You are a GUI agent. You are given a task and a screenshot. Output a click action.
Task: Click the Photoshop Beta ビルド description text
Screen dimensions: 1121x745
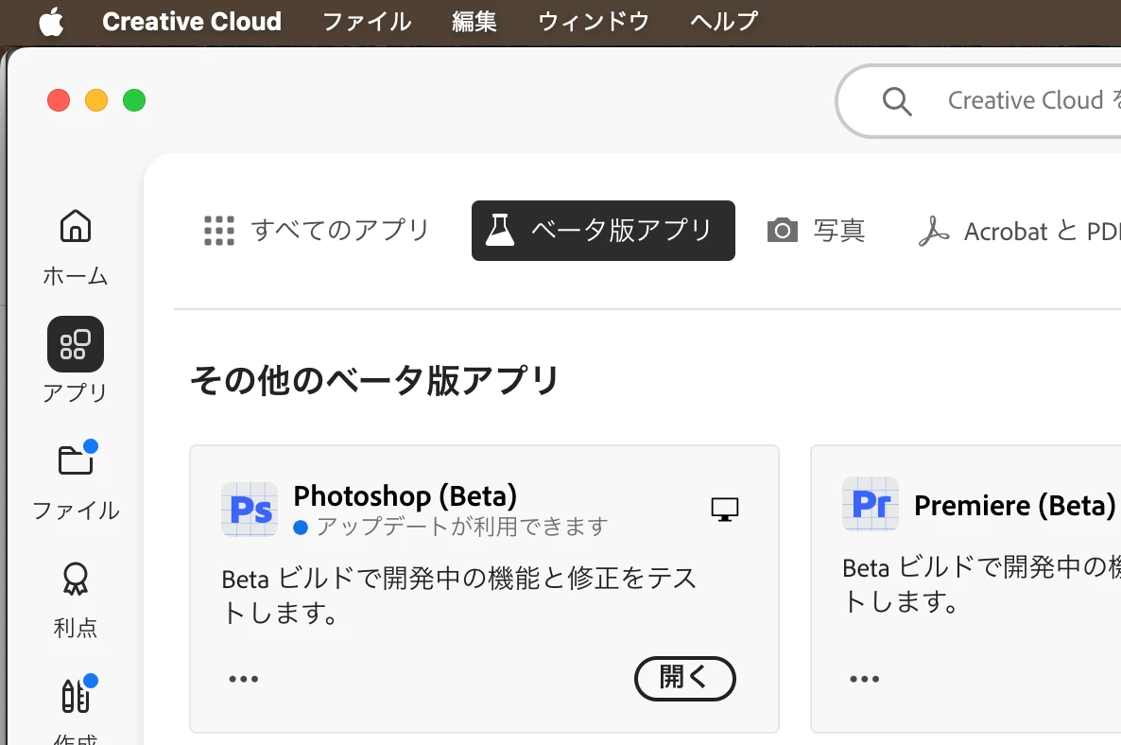[459, 596]
